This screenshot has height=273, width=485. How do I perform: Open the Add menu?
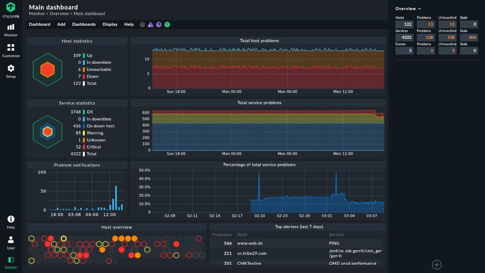(61, 24)
